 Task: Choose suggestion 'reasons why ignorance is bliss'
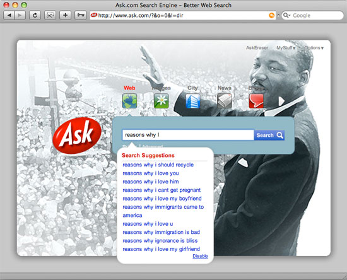160,241
